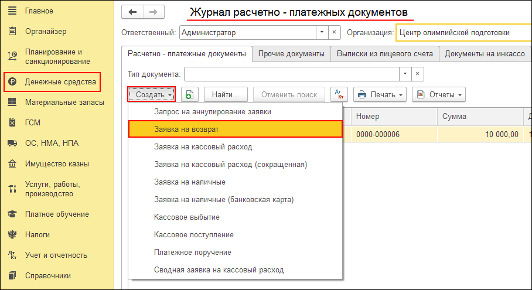
Task: Switch to Выписки из лицевого счета tab
Action: [x=384, y=54]
